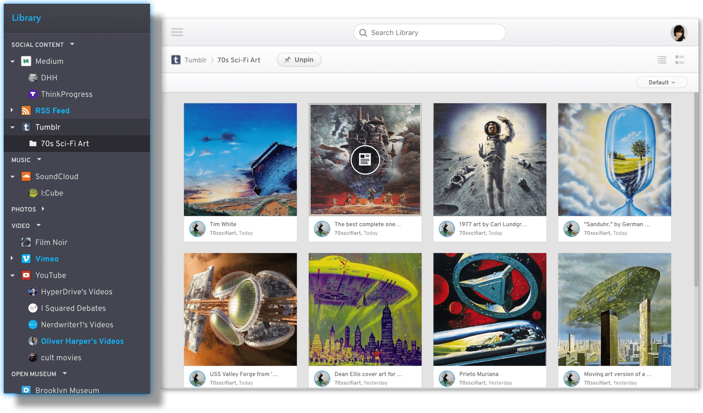This screenshot has width=703, height=413.
Task: Click the content area vertical scrollbar
Action: tap(696, 189)
